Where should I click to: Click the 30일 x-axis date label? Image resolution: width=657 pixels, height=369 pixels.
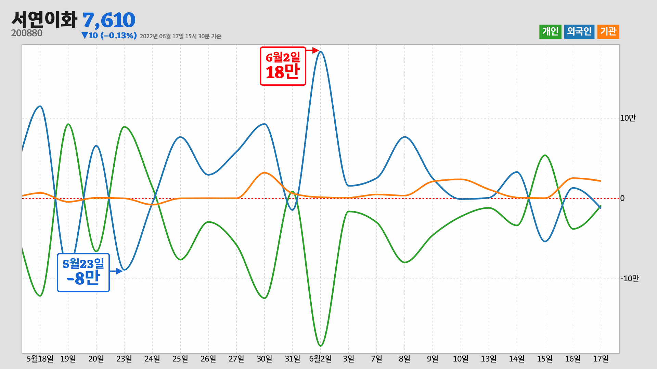click(x=265, y=359)
